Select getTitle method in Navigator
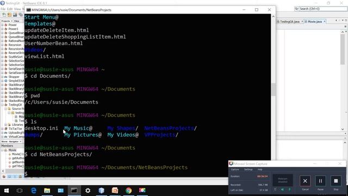This screenshot has width=348, height=196. (18, 166)
